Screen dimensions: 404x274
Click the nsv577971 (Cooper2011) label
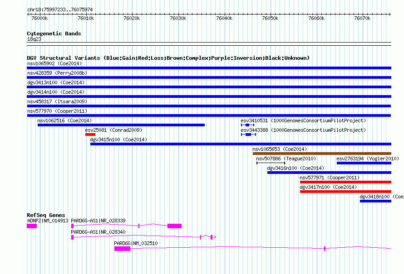point(330,178)
